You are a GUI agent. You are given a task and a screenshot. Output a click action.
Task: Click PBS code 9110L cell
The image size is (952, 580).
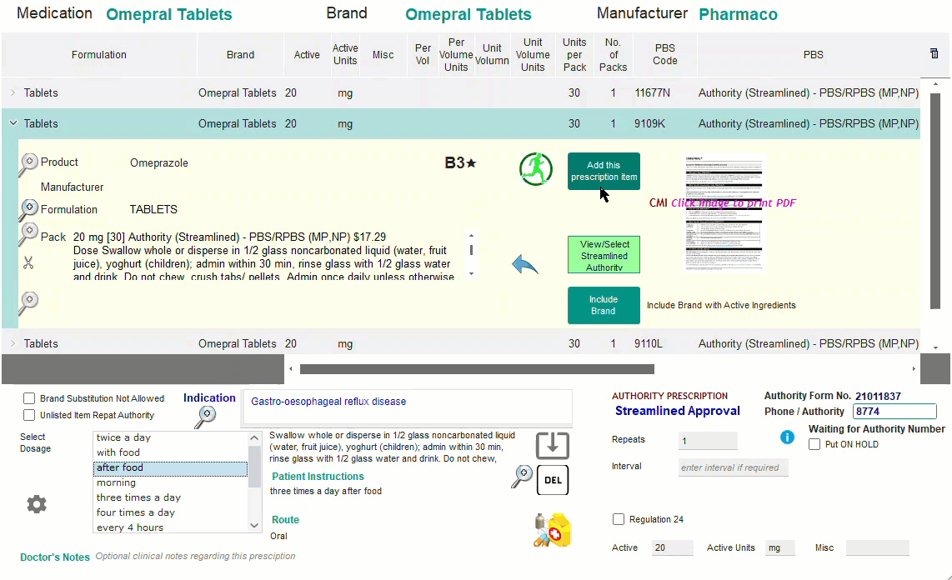(x=649, y=343)
